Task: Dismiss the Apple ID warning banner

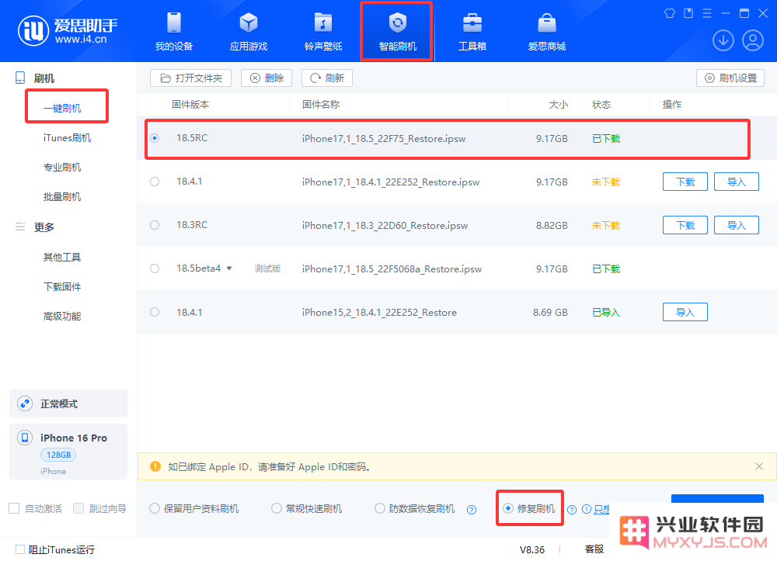Action: [758, 466]
